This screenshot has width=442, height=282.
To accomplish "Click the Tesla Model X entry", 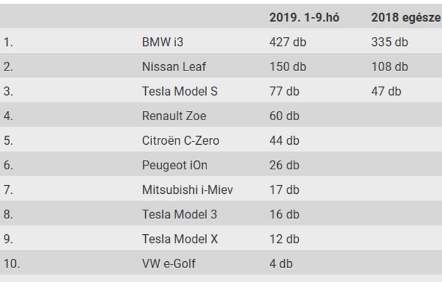I will [180, 239].
